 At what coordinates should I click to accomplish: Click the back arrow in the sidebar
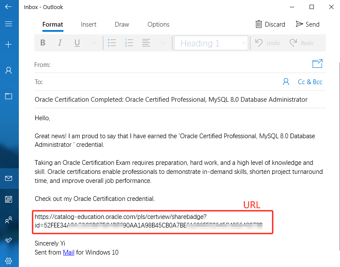(x=8, y=7)
